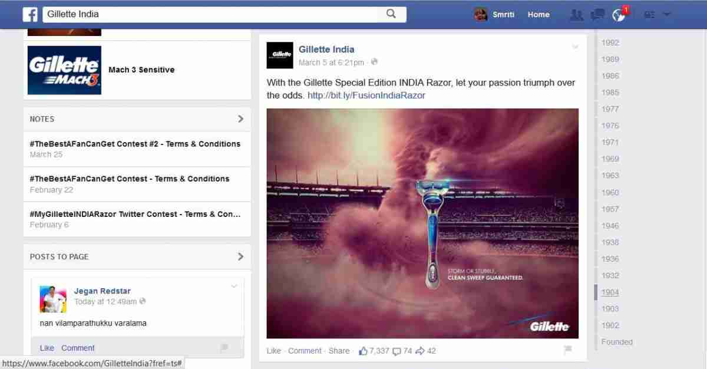The width and height of the screenshot is (707, 369).
Task: Open the Messages icon
Action: [x=597, y=15]
